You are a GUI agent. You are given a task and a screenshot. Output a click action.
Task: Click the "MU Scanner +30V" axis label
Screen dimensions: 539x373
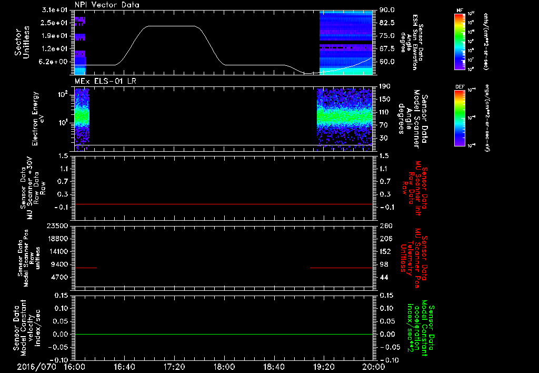point(30,188)
